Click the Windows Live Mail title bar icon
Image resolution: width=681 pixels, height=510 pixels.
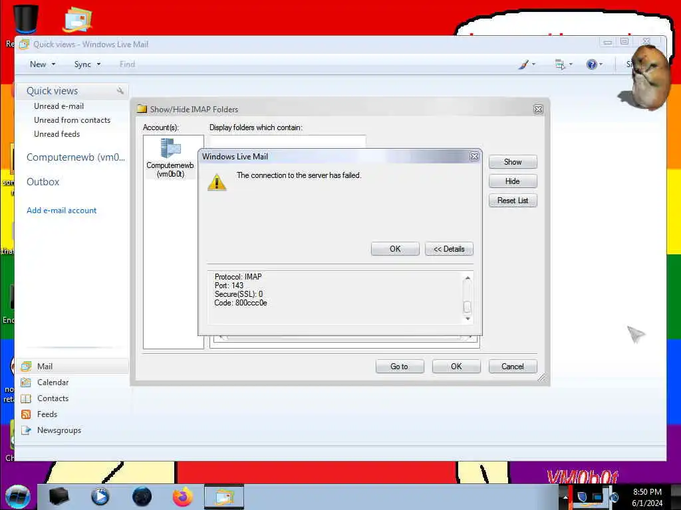tap(24, 44)
